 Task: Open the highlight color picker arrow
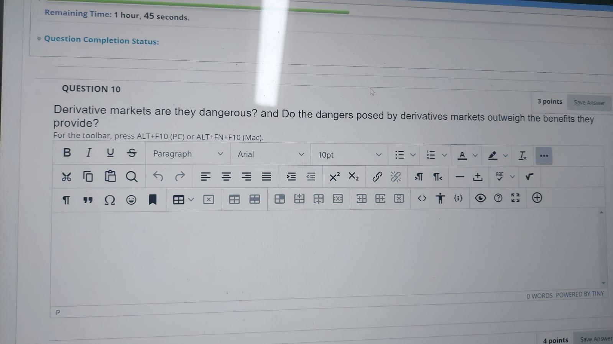pyautogui.click(x=506, y=155)
